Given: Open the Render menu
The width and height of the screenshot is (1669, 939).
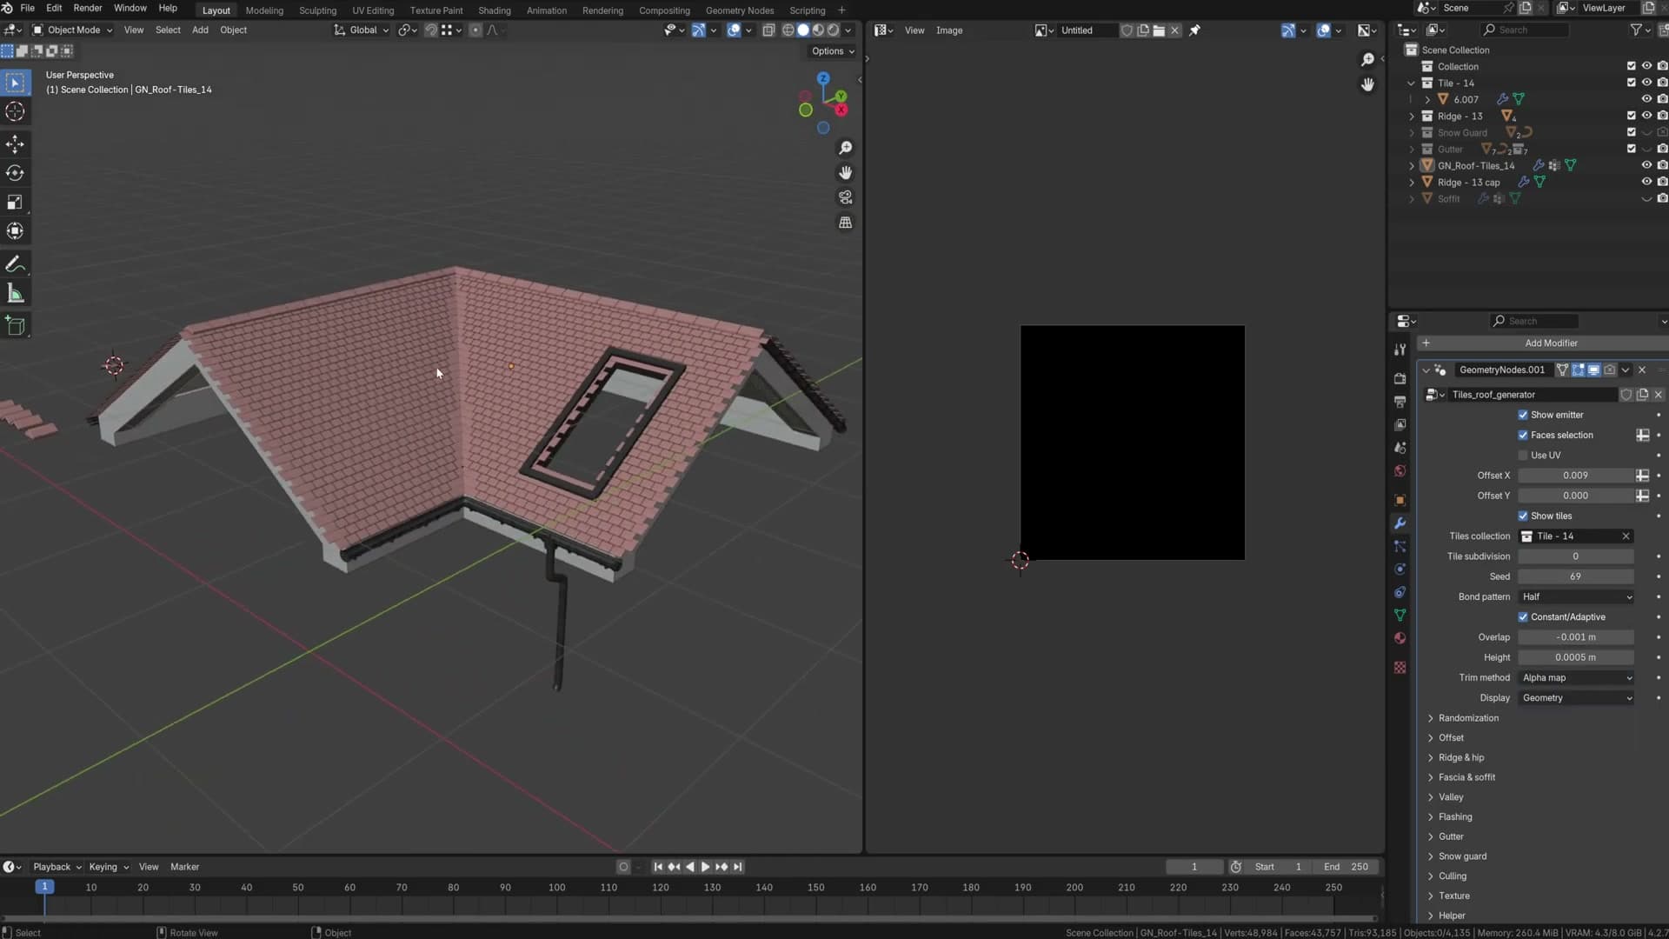Looking at the screenshot, I should pos(88,9).
